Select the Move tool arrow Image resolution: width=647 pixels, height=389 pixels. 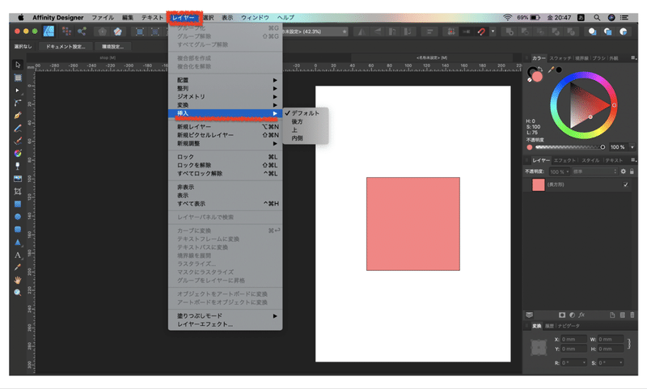pos(18,65)
